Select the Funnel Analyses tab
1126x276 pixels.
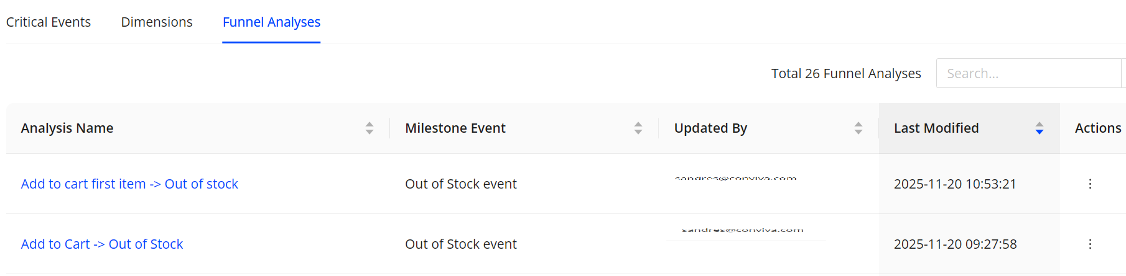pyautogui.click(x=271, y=22)
